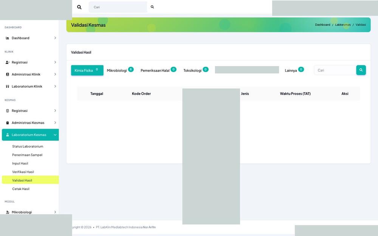Expand the Administrasi Klinik chevron
The width and height of the screenshot is (378, 236).
(x=55, y=74)
